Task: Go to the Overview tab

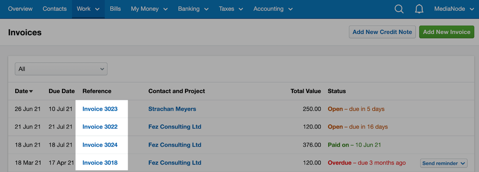Action: (20, 9)
